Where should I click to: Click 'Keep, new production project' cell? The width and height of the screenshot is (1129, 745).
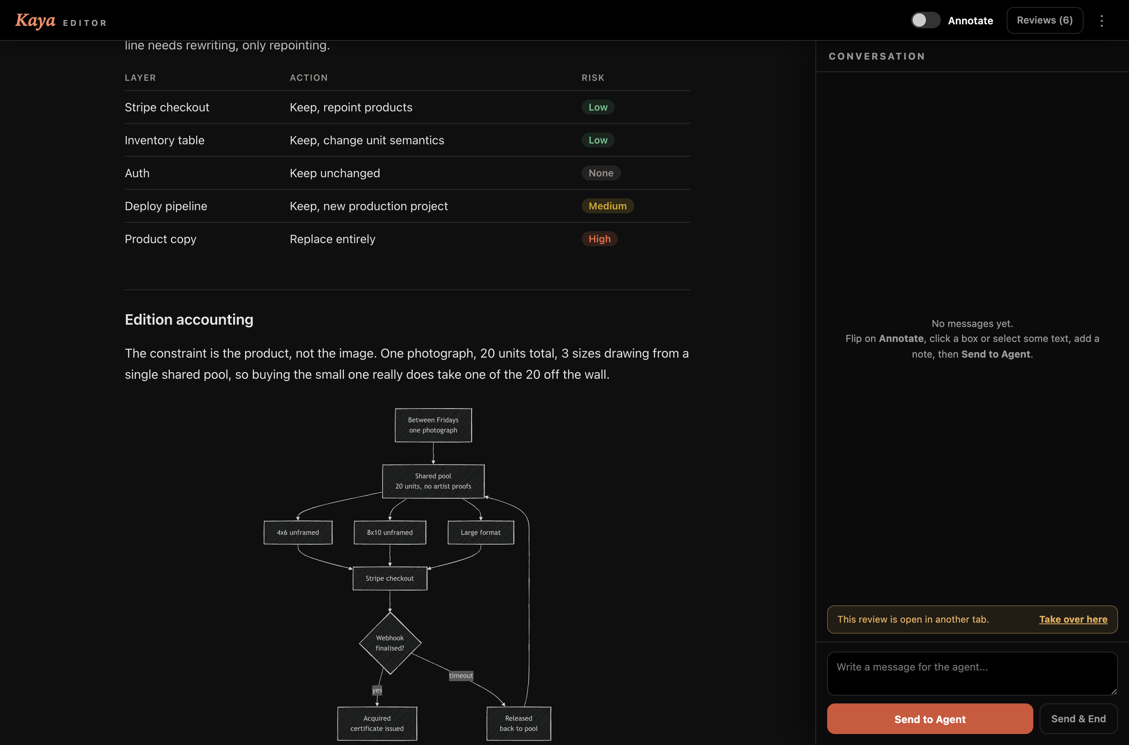368,206
